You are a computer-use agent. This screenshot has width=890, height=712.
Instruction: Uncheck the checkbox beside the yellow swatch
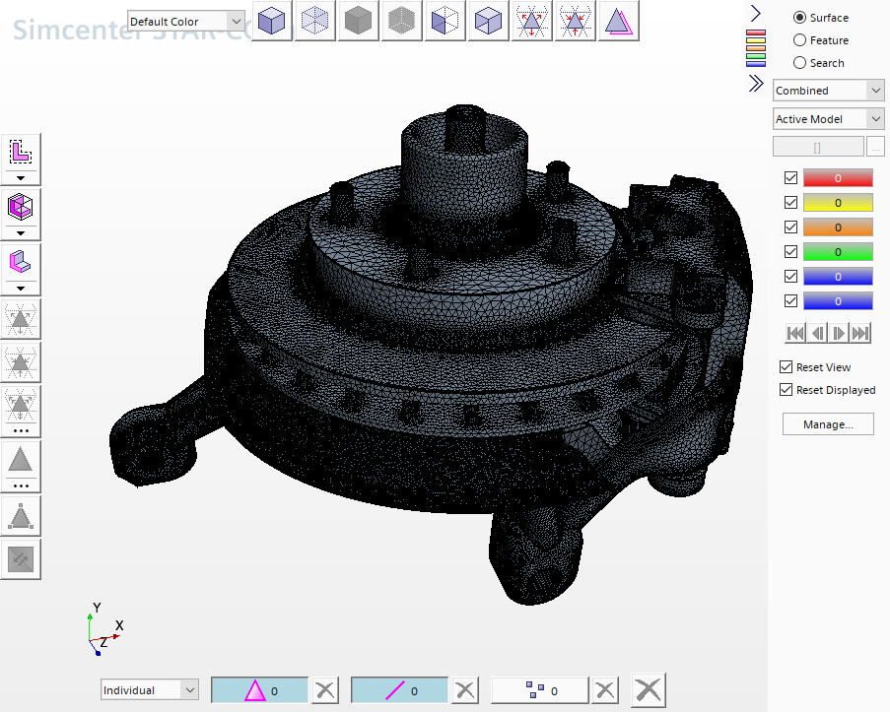(790, 203)
